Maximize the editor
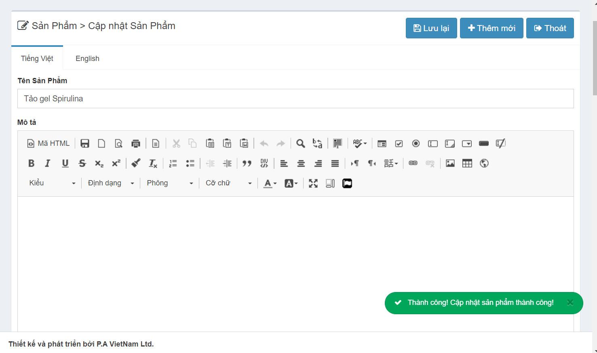The width and height of the screenshot is (597, 353). coord(313,183)
